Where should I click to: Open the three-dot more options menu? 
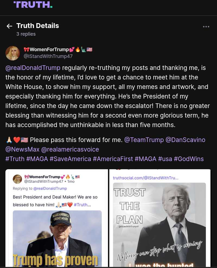(206, 27)
